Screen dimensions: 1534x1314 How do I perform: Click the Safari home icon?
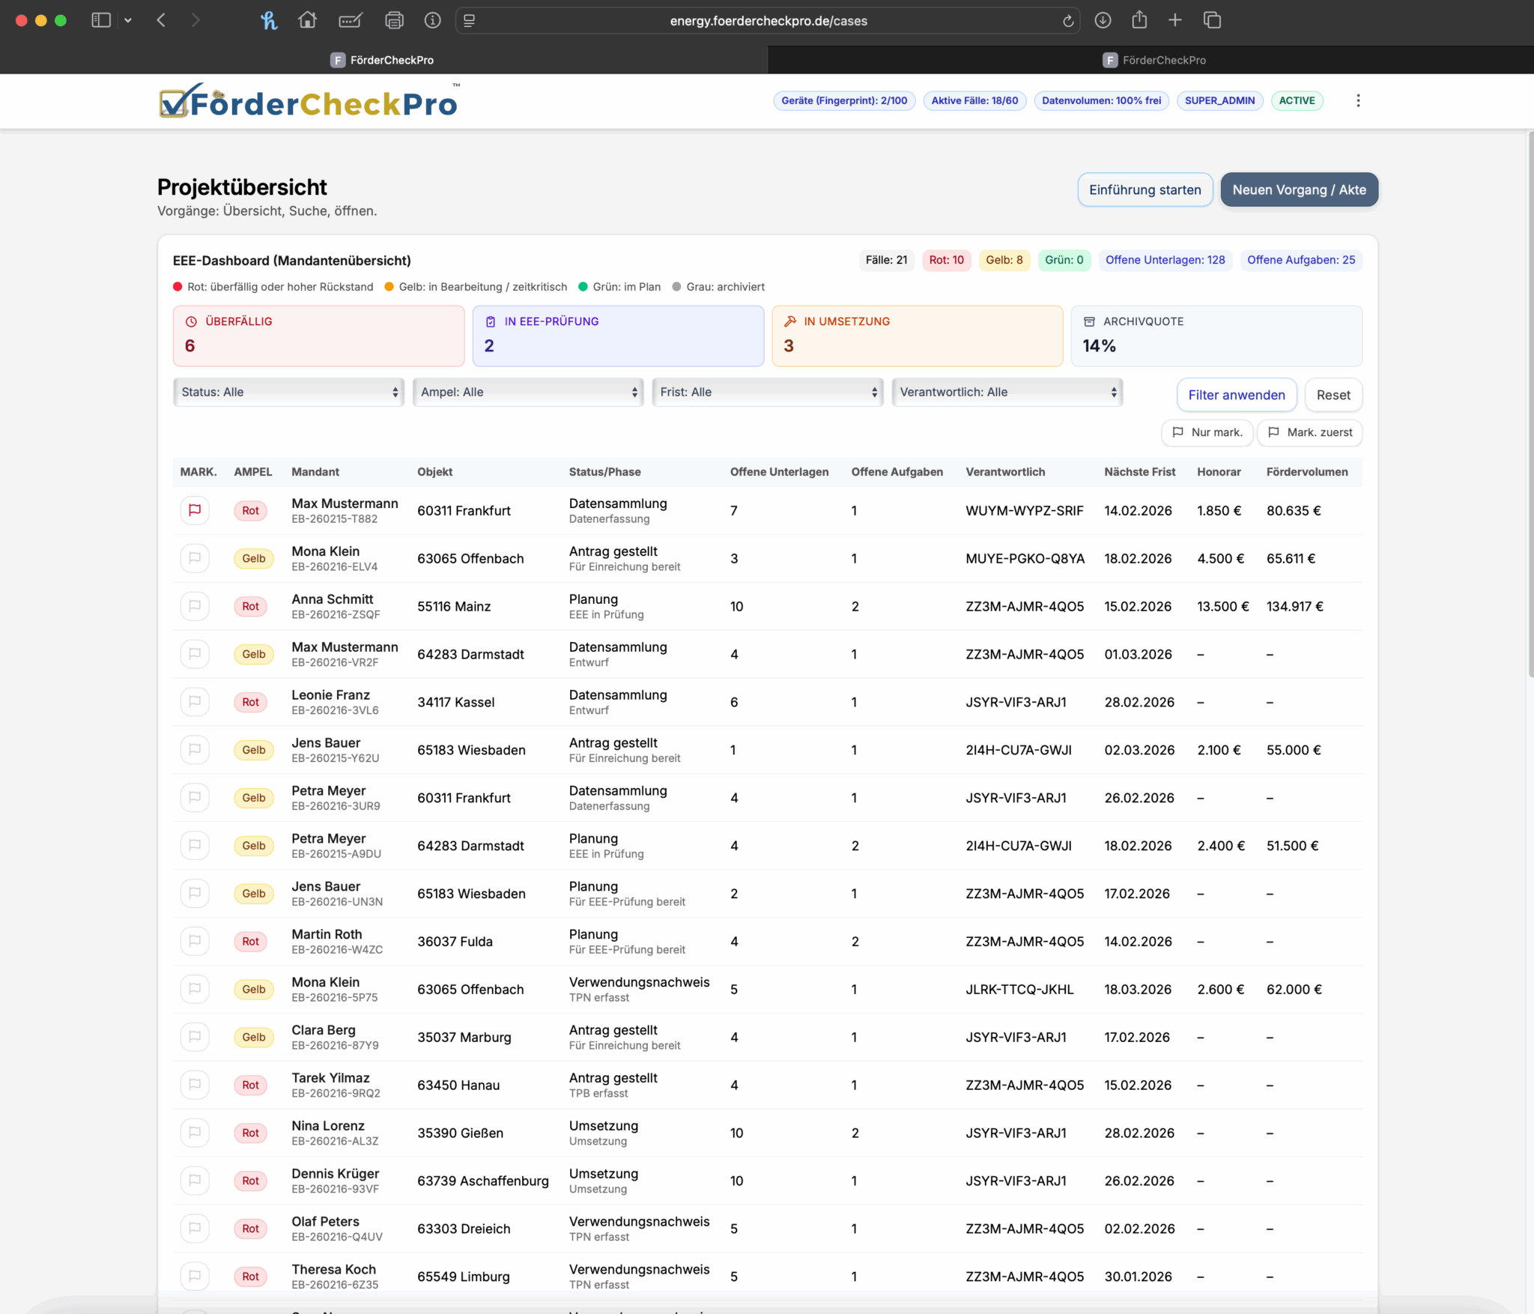tap(307, 20)
